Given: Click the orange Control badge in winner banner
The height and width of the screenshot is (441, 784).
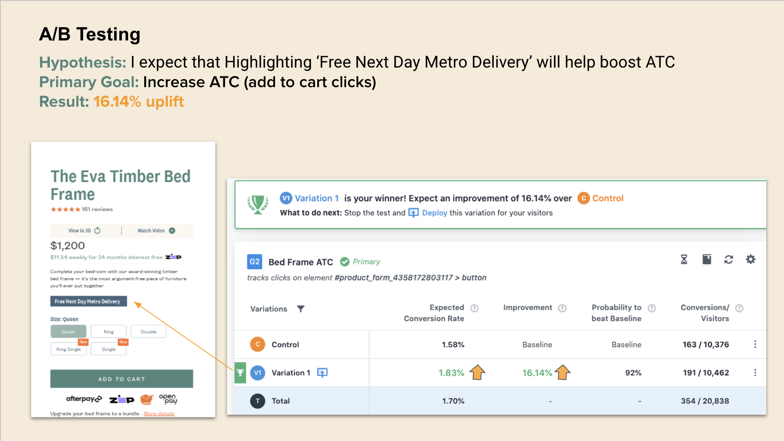Looking at the screenshot, I should pos(583,198).
